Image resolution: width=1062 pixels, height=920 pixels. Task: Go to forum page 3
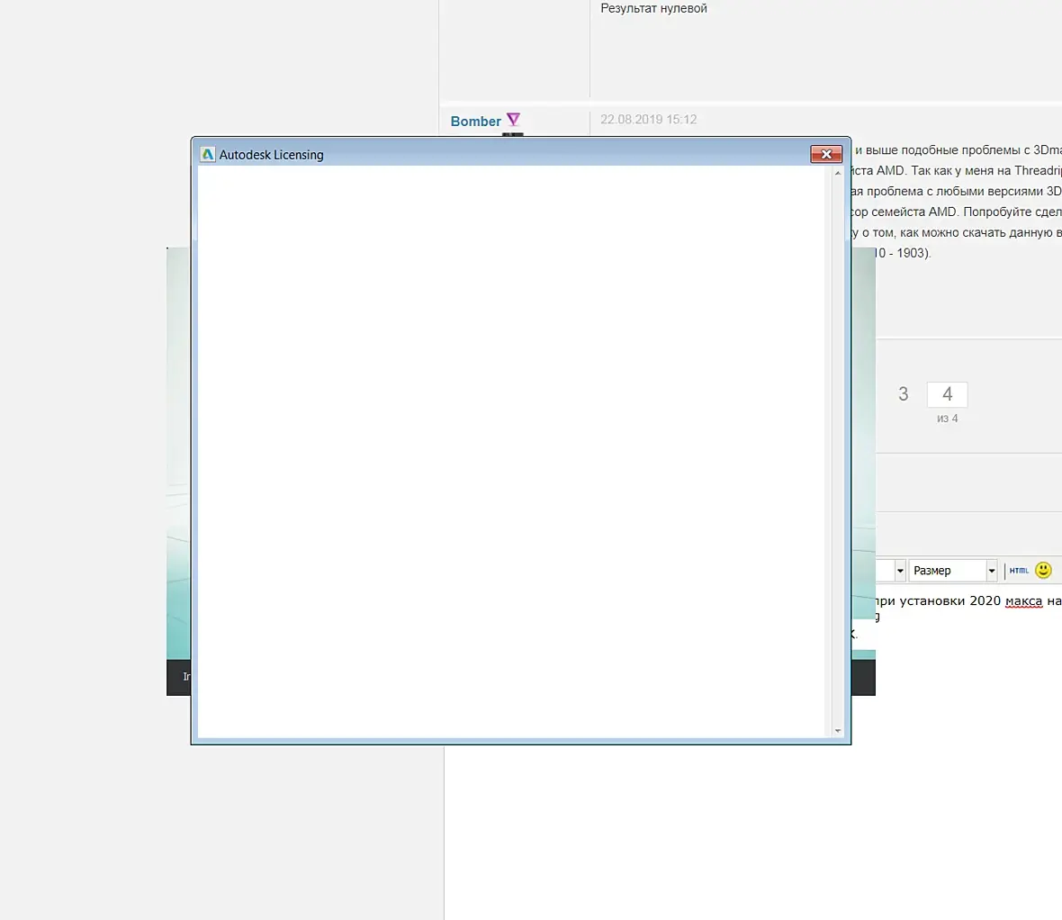(903, 394)
